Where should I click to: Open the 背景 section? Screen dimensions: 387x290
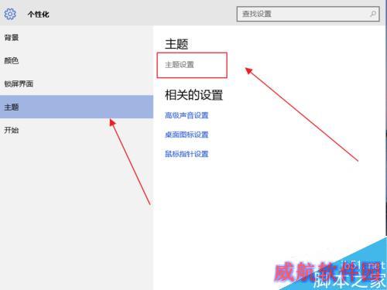[77, 38]
